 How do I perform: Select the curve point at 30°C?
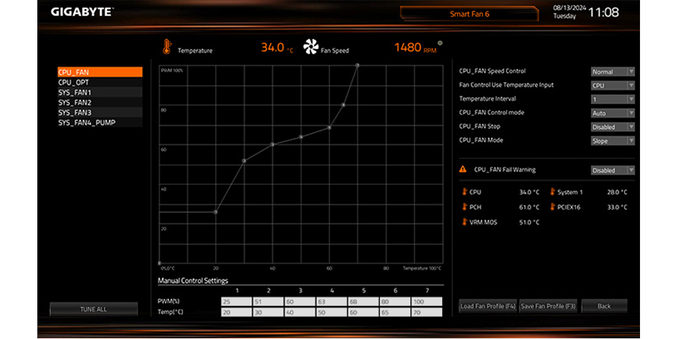pos(244,161)
